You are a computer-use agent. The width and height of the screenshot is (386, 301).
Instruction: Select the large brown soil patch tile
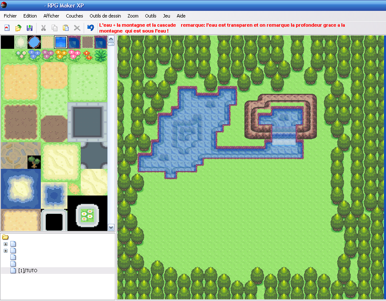coord(21,122)
